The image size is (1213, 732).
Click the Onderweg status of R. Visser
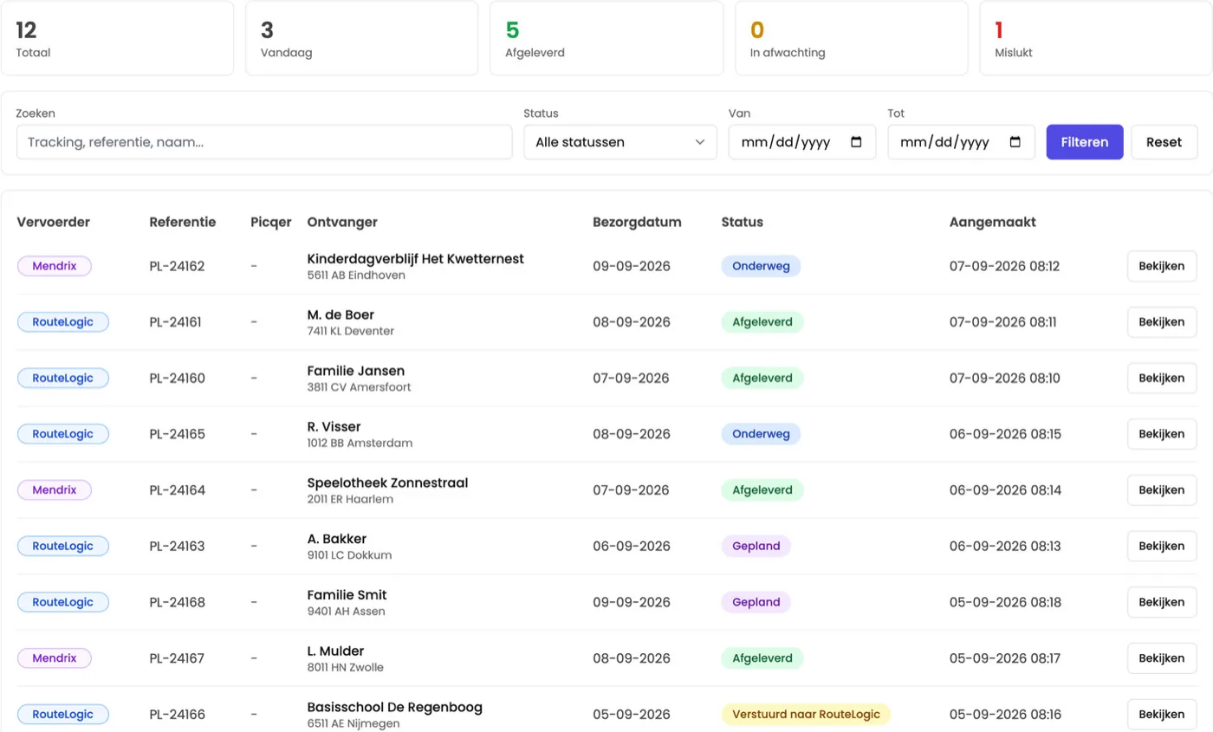pyautogui.click(x=761, y=434)
